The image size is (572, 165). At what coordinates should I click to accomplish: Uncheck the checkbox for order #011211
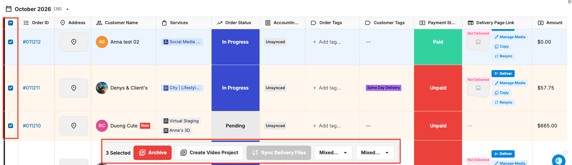pos(10,88)
